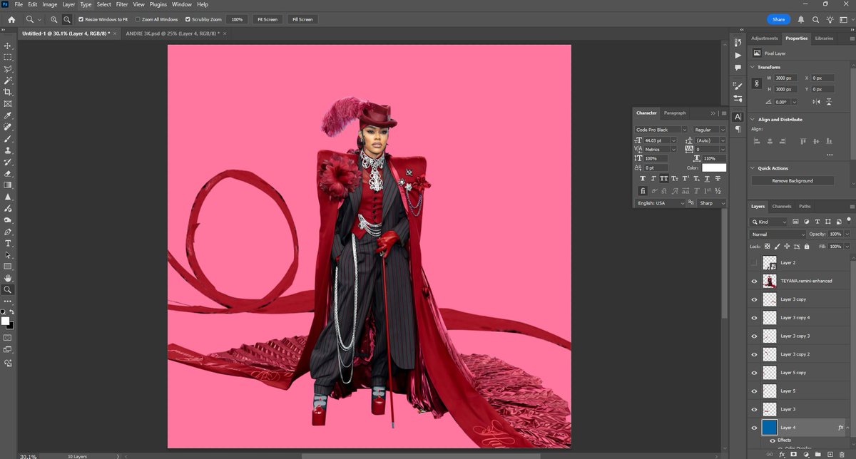Hide the TEYANA.remini-enhanced layer
Screen dimensions: 856x459
pyautogui.click(x=754, y=281)
